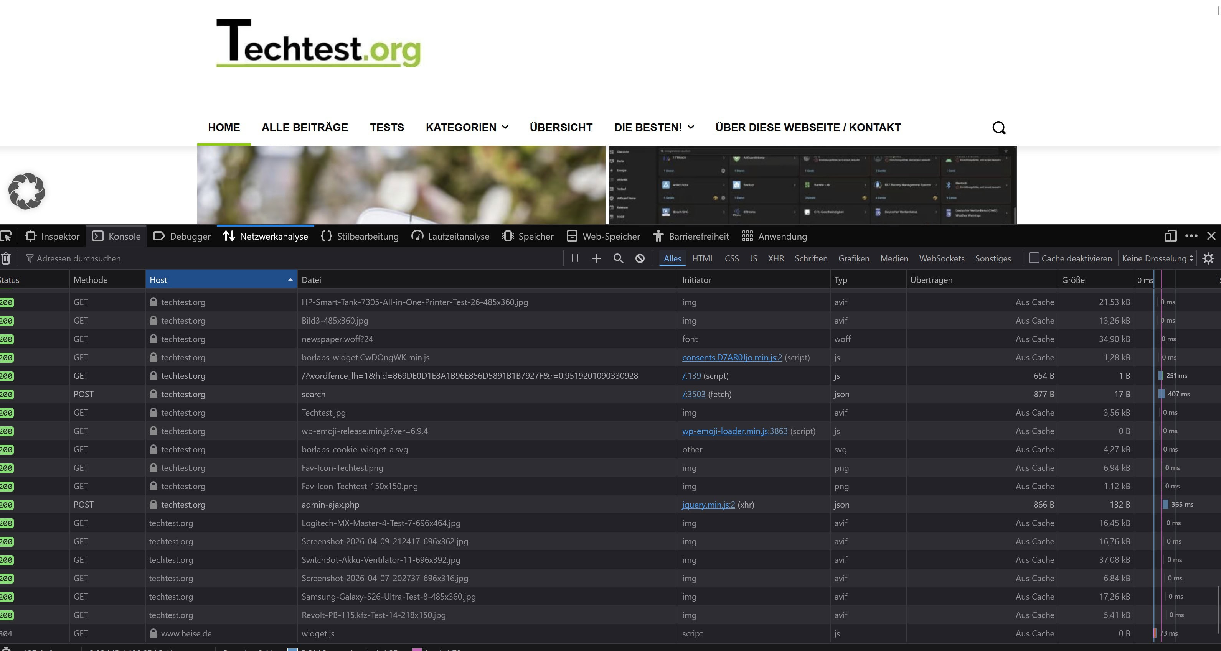Open network search with the magnifier icon
The width and height of the screenshot is (1221, 651).
(618, 258)
